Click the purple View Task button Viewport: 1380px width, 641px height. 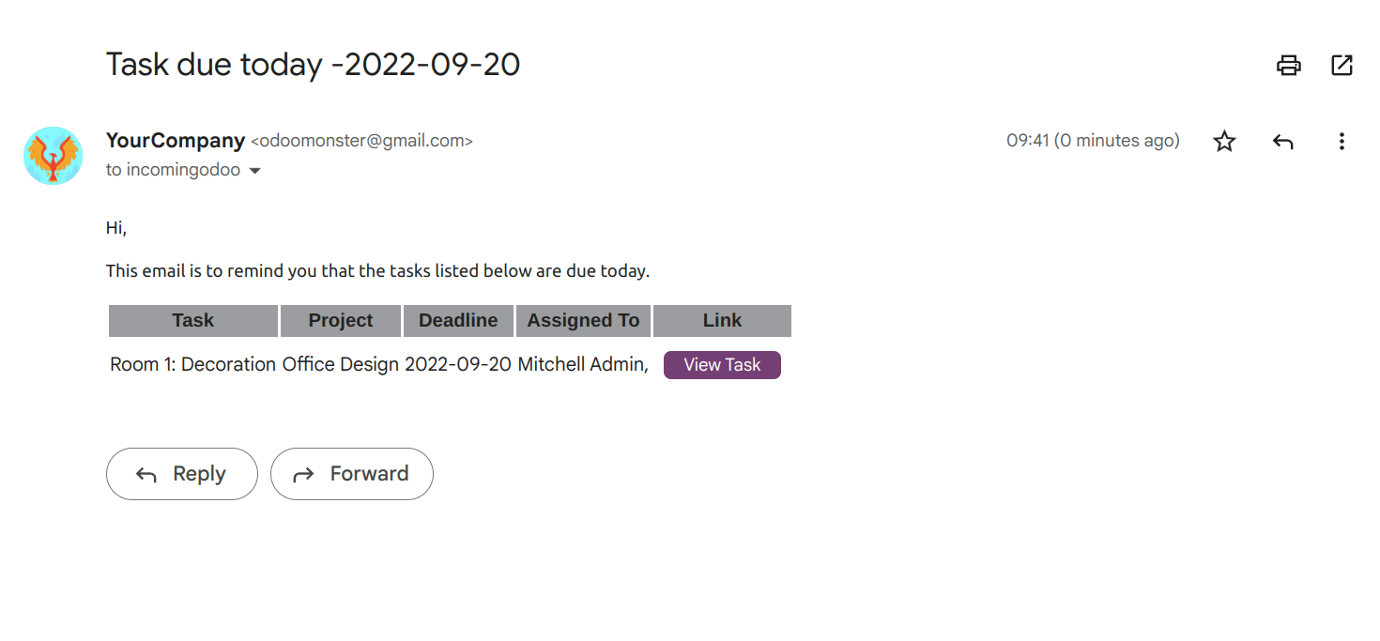(x=722, y=365)
